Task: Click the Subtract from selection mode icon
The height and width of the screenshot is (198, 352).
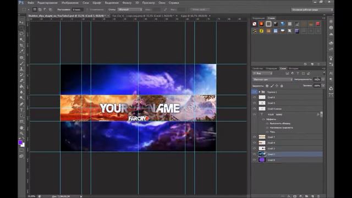Action: coord(45,10)
